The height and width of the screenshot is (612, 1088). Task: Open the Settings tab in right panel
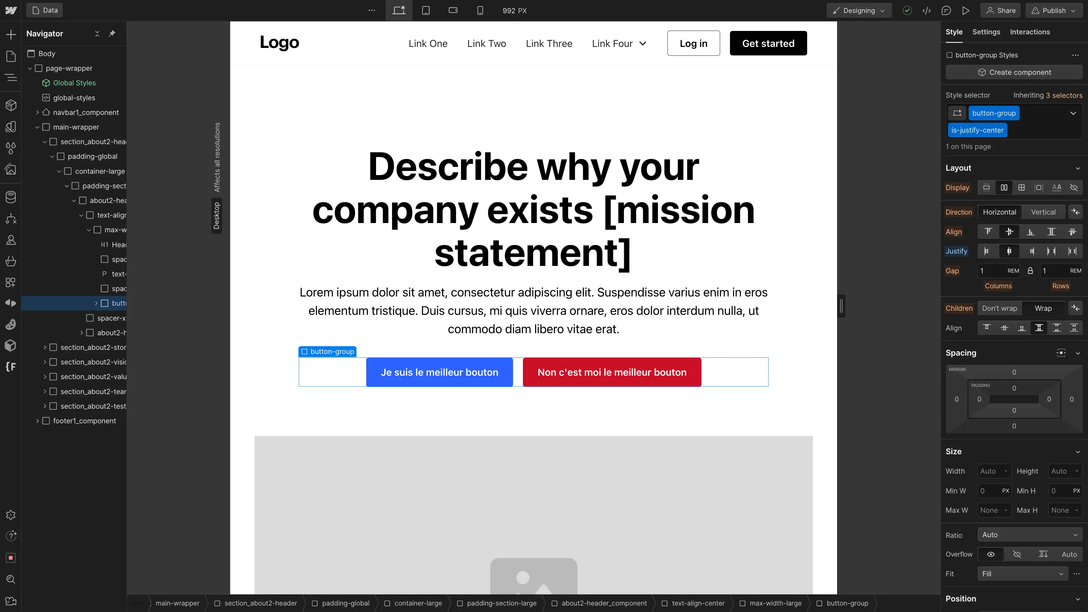[986, 31]
